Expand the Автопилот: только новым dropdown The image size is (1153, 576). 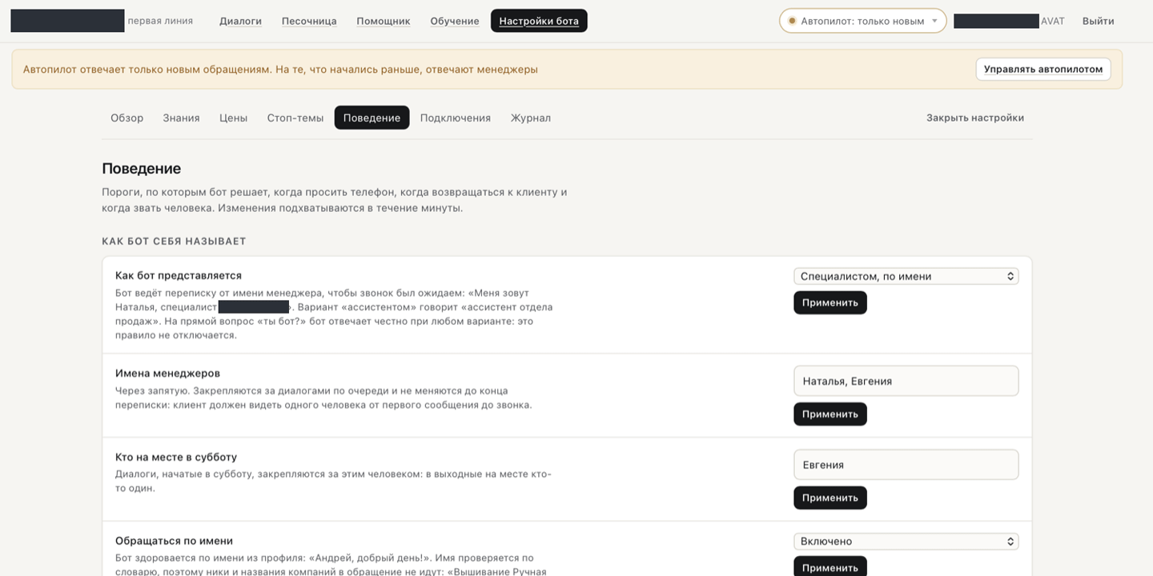point(862,21)
